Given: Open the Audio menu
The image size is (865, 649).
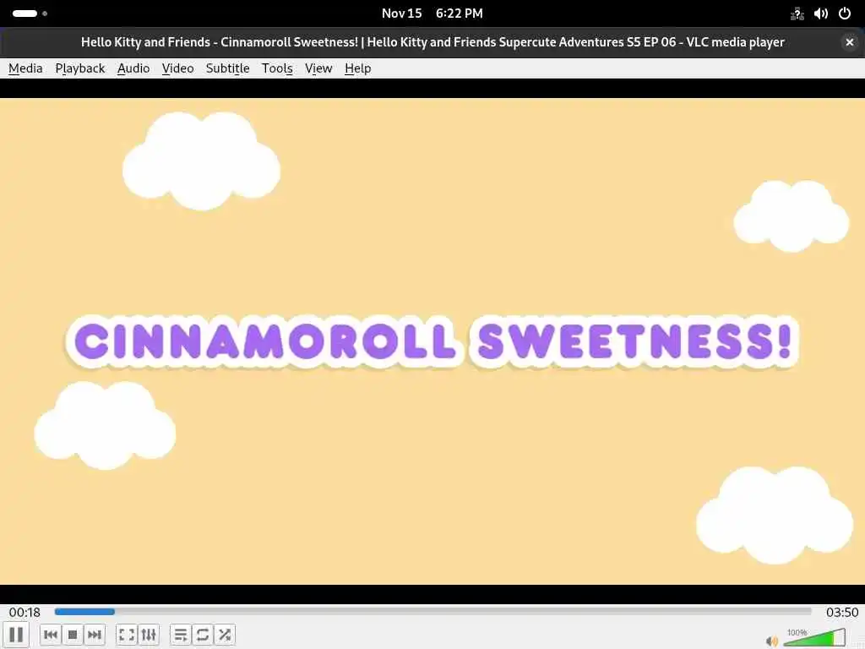Looking at the screenshot, I should (133, 68).
